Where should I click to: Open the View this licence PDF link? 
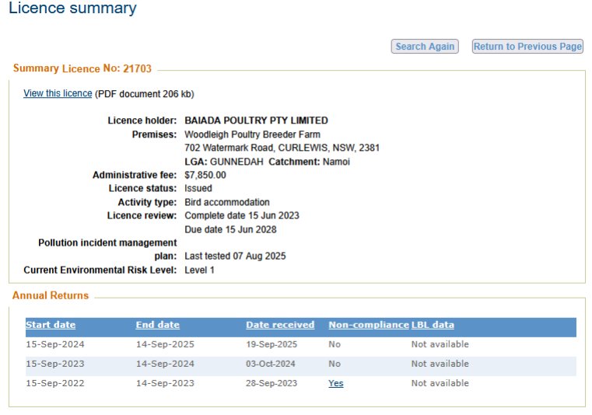58,94
